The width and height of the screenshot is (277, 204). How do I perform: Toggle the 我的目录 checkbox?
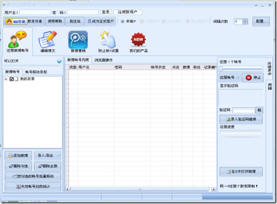point(11,79)
